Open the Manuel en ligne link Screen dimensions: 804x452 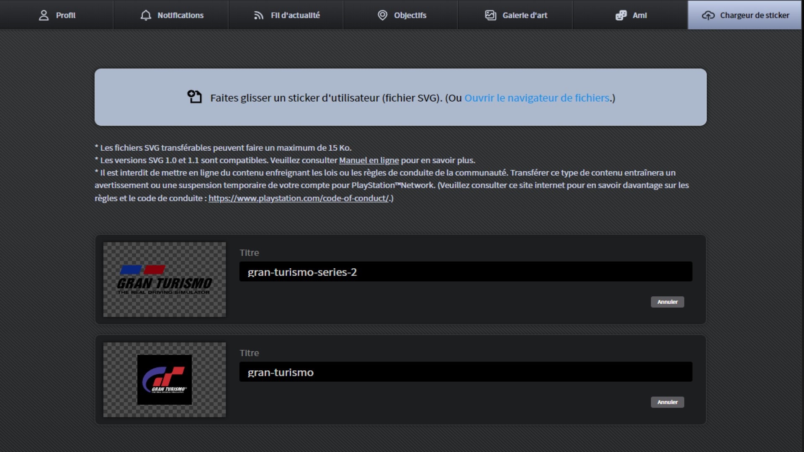point(369,160)
